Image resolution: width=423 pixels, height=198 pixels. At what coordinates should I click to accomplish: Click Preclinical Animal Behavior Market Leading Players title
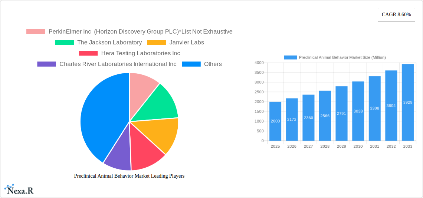pos(129,176)
